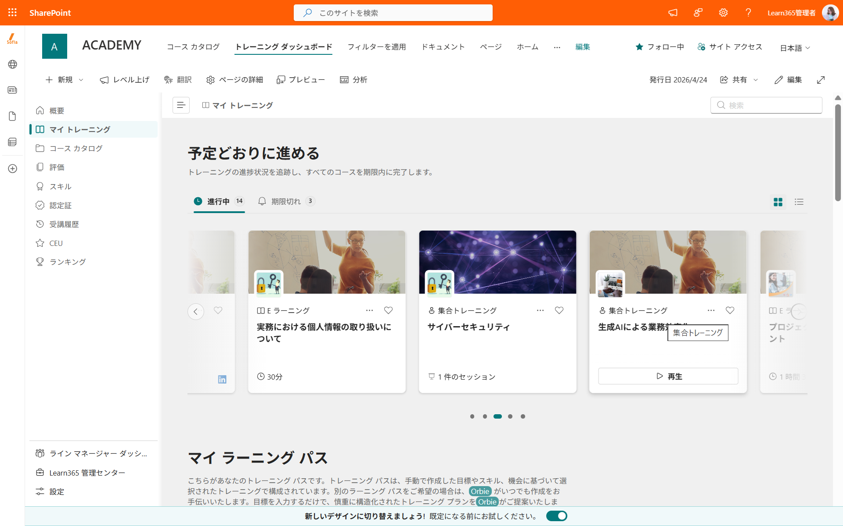
Task: Click the Sofia logo in left rail
Action: pyautogui.click(x=12, y=39)
